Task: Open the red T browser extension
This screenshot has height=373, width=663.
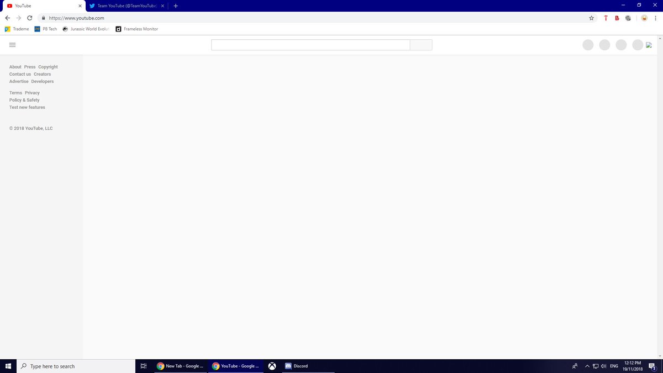Action: [x=606, y=18]
